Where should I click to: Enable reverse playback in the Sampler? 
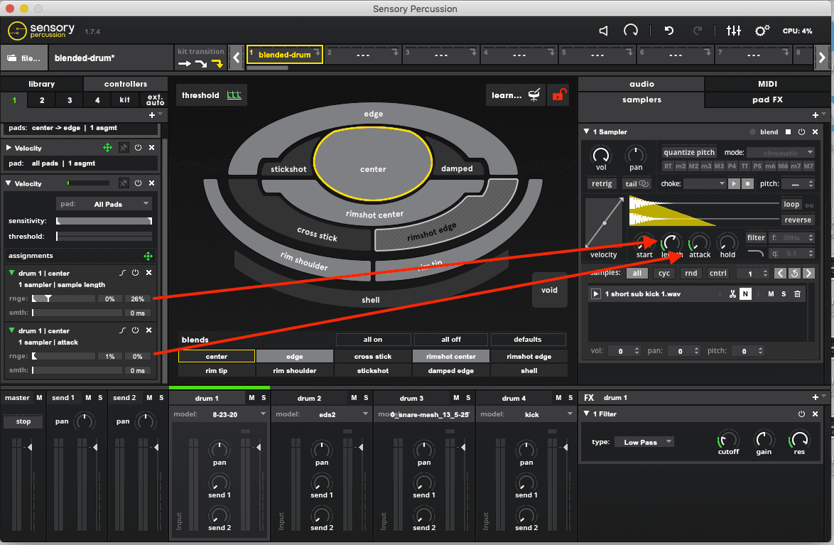tap(797, 220)
